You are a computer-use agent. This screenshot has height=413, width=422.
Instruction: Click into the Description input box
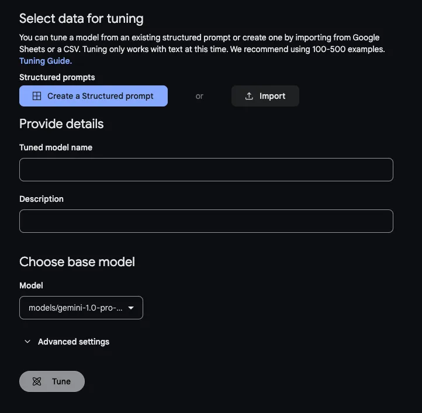coord(206,221)
